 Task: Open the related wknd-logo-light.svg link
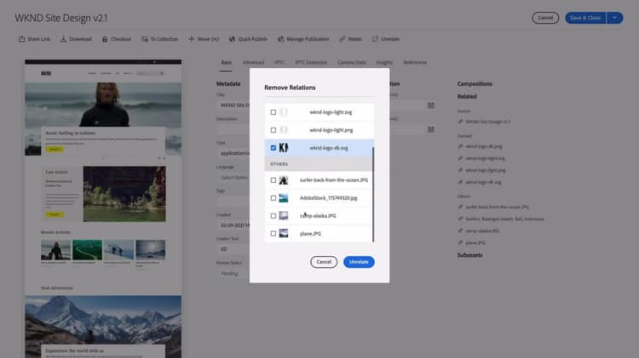tap(485, 158)
